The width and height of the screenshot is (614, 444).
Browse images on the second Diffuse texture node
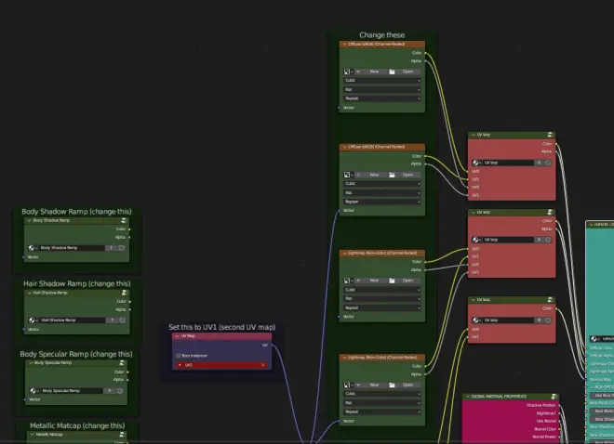pyautogui.click(x=348, y=175)
